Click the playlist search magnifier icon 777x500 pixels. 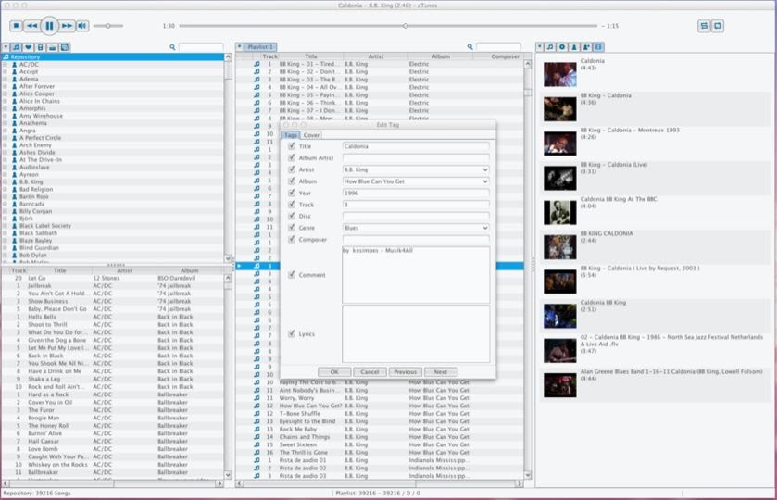tap(470, 46)
